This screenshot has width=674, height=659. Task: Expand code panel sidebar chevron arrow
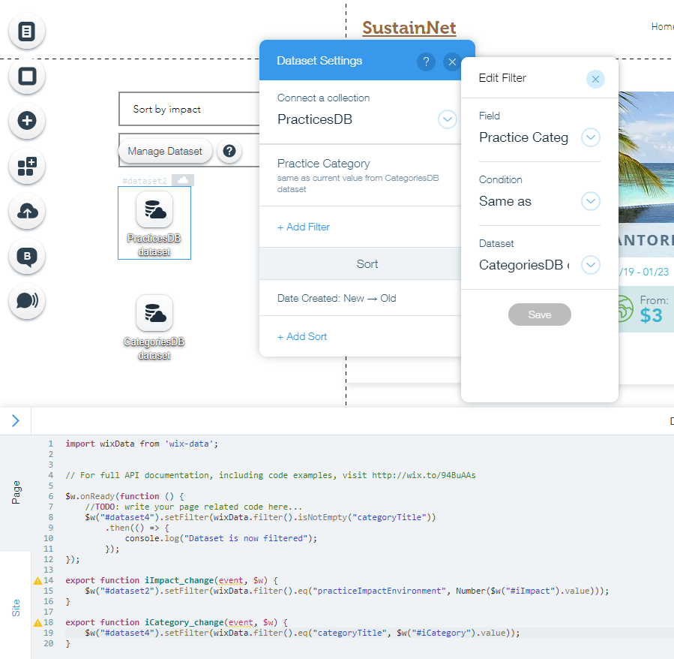tap(16, 420)
